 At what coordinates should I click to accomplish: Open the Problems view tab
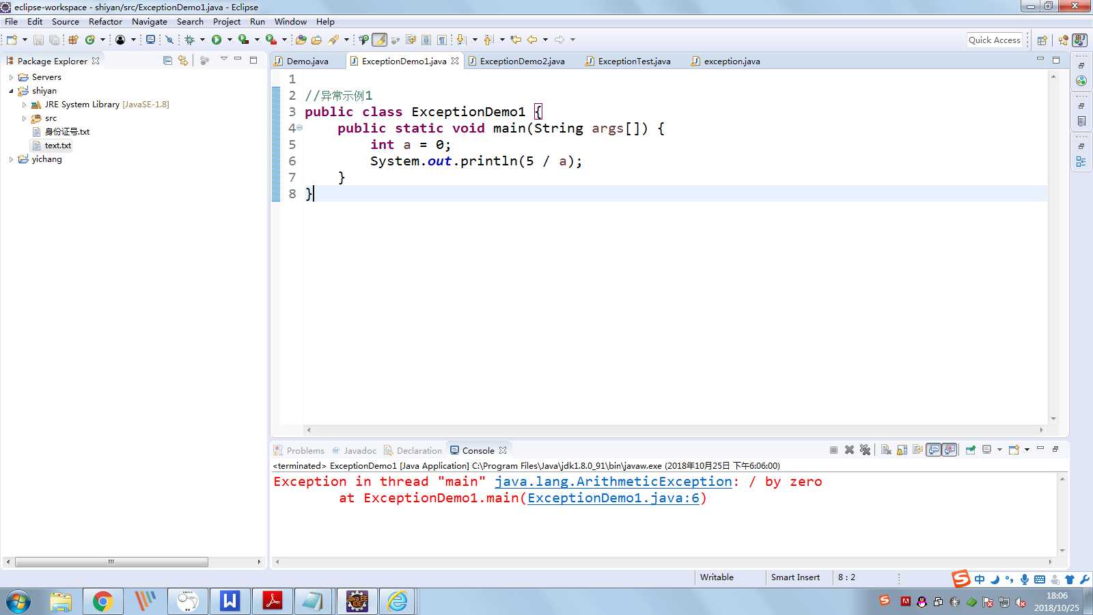(299, 450)
